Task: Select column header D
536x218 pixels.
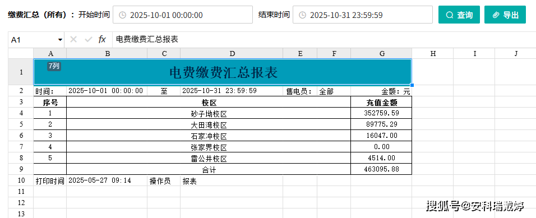Action: 232,53
